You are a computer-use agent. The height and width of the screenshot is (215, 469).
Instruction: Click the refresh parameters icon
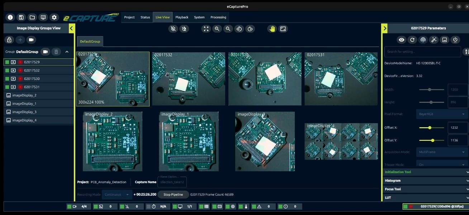coord(412,40)
